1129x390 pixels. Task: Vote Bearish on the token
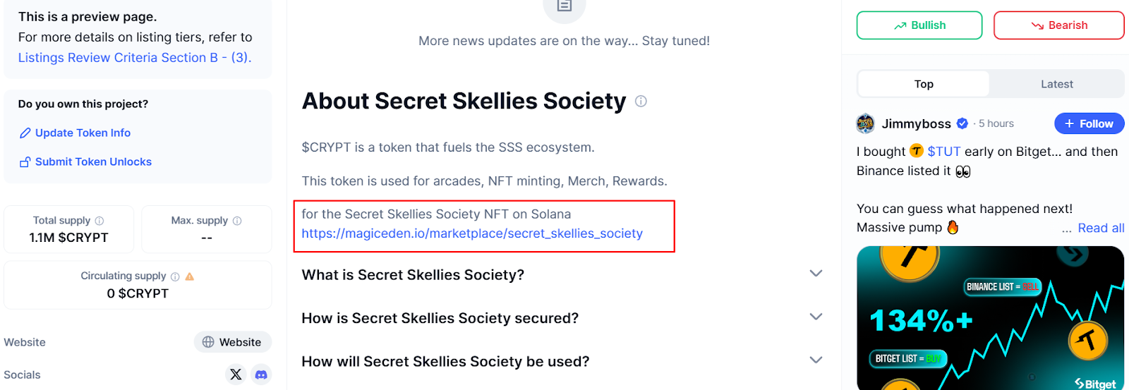(1058, 25)
